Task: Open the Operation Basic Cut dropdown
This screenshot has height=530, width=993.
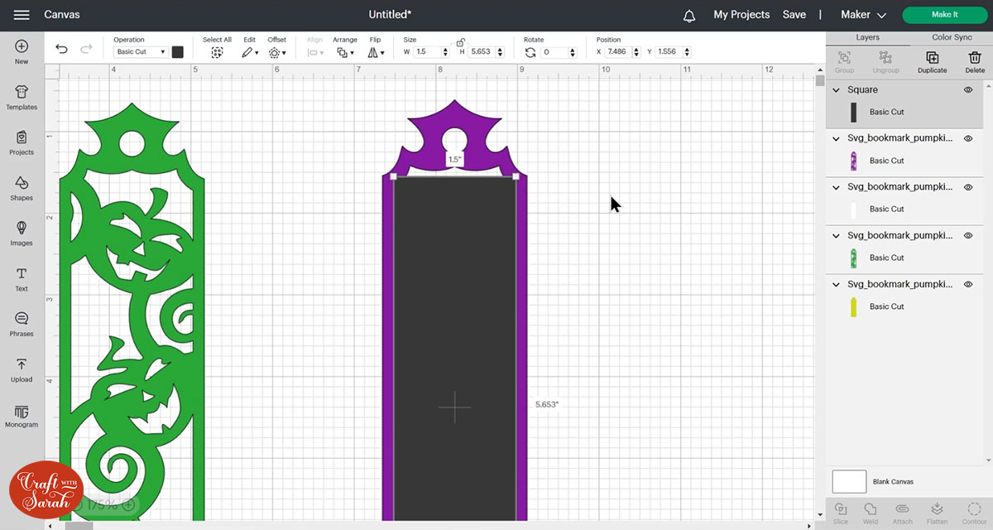Action: [140, 51]
